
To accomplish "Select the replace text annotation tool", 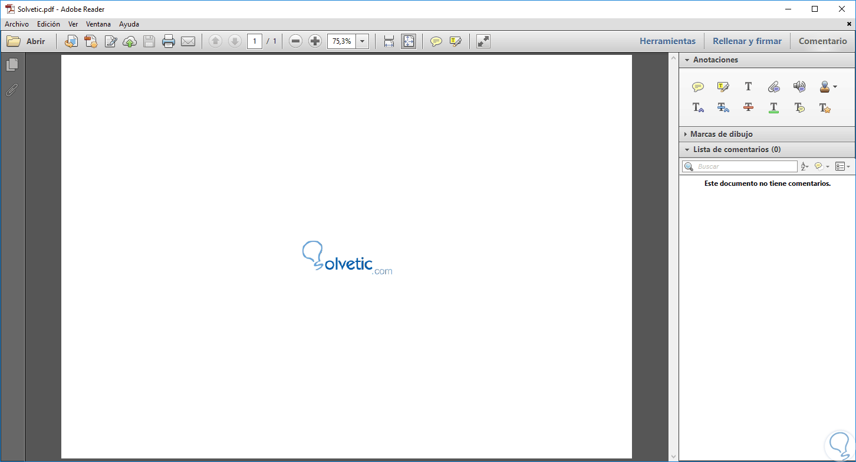I will click(723, 107).
